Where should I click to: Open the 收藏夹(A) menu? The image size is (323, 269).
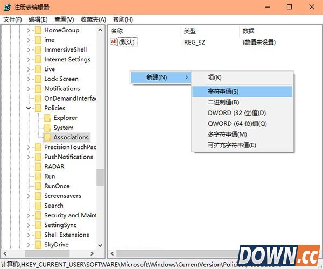tap(93, 19)
